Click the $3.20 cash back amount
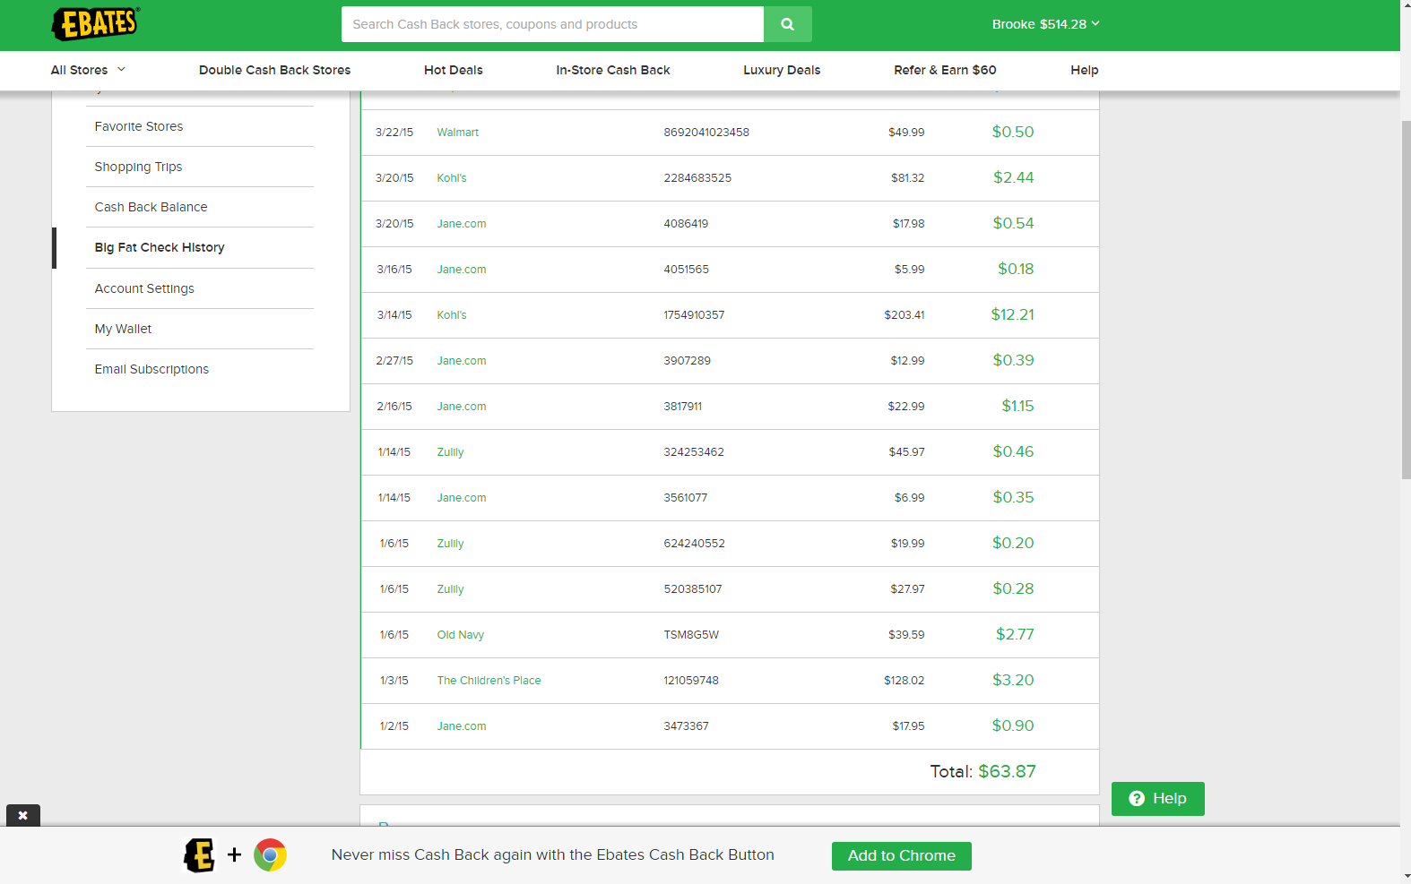The width and height of the screenshot is (1411, 884). [1013, 680]
